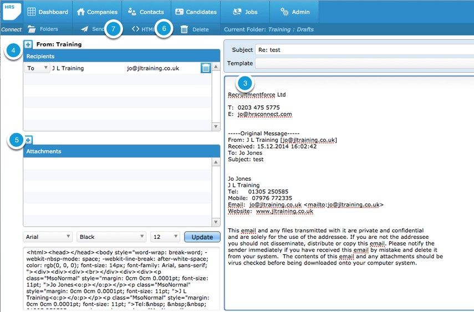Open the Dashboard tab

[x=48, y=12]
